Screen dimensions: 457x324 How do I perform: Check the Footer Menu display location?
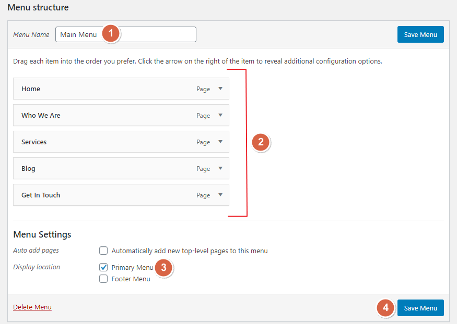[103, 279]
